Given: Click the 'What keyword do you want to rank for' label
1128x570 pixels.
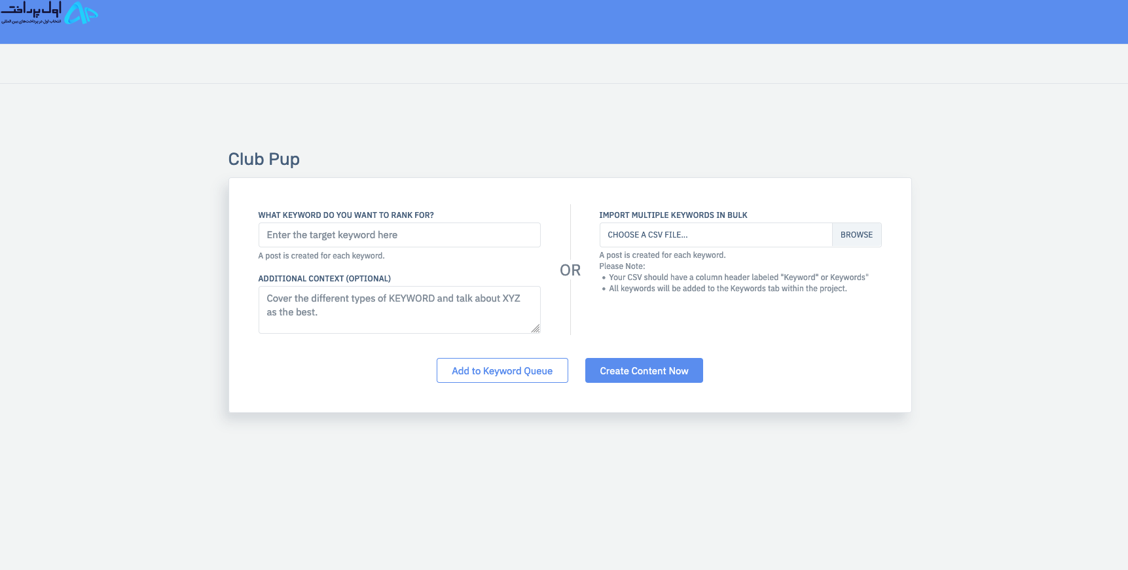Looking at the screenshot, I should [346, 215].
